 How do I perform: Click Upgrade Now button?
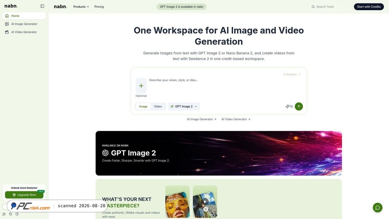[24, 195]
